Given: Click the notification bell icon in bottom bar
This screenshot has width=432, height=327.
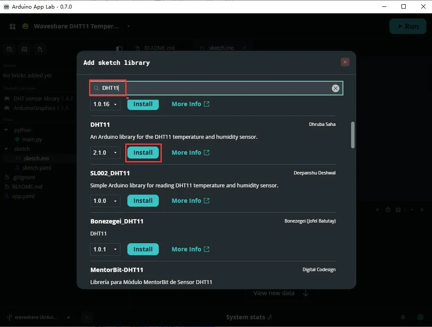Looking at the screenshot, I should pyautogui.click(x=403, y=317).
